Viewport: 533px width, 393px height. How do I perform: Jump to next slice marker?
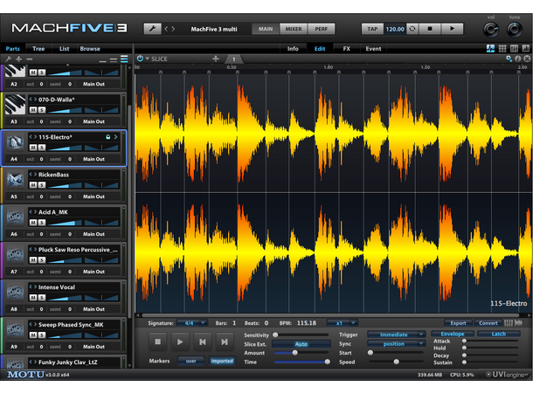(225, 341)
